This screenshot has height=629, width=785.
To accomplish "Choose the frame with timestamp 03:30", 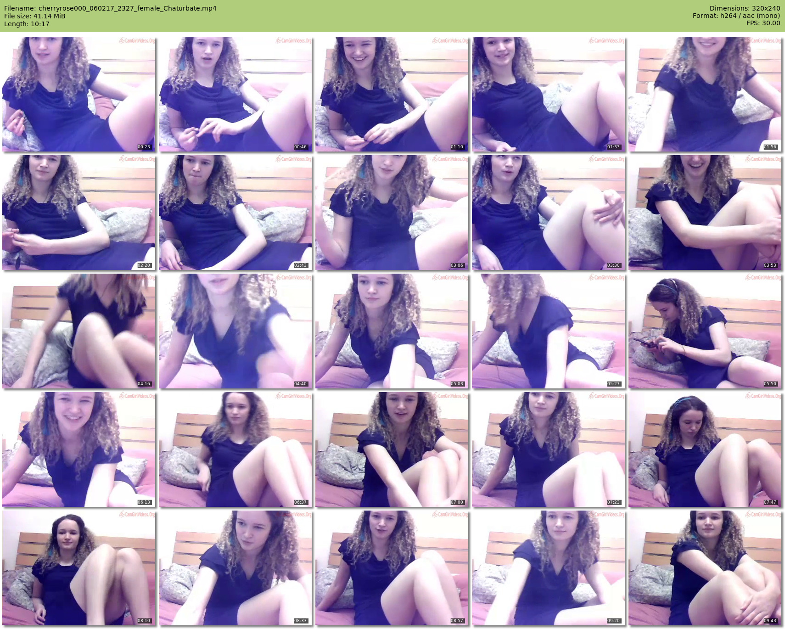I will point(548,213).
